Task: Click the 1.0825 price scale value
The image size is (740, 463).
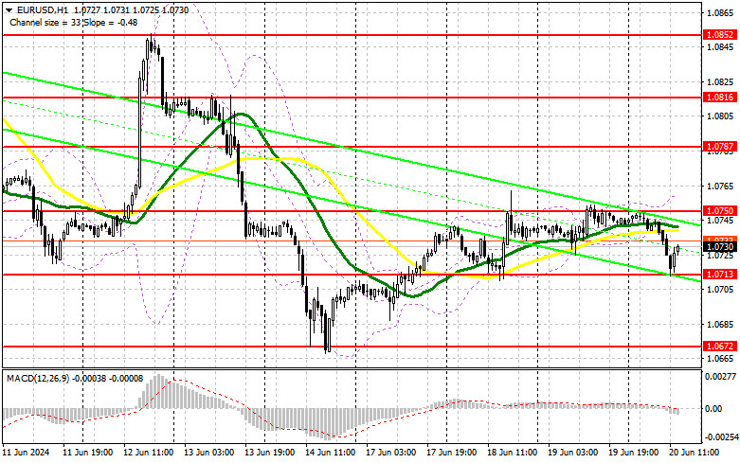Action: click(720, 82)
